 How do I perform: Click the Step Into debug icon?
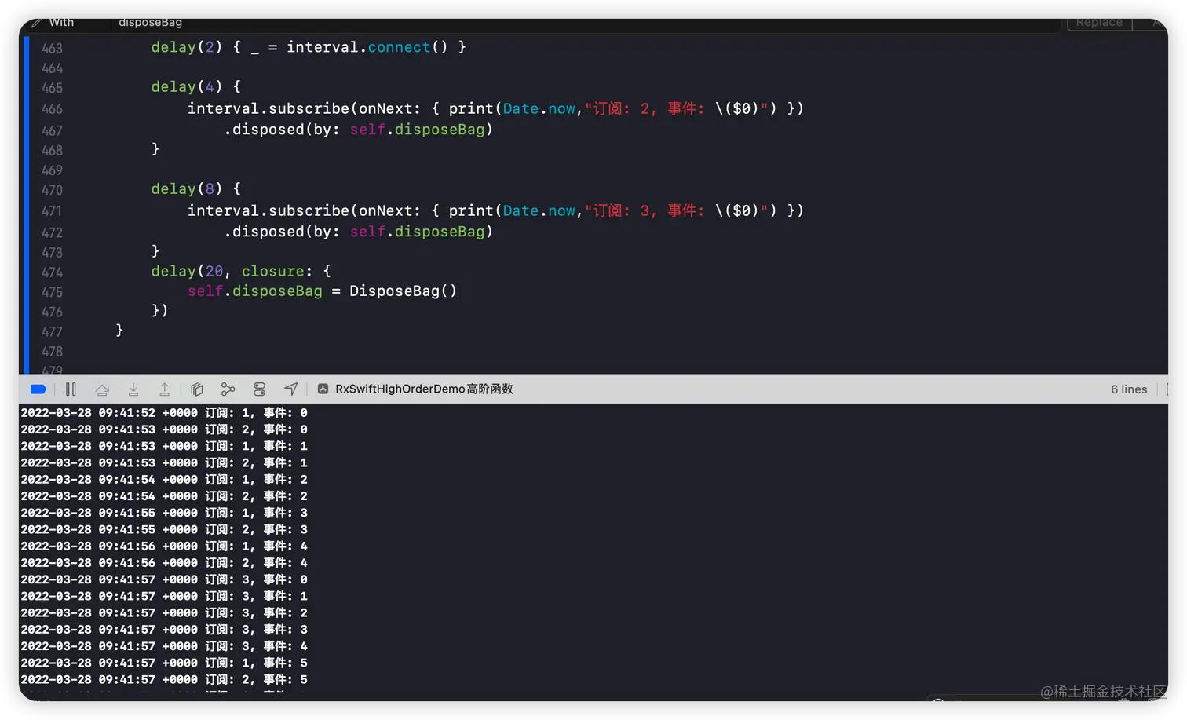tap(133, 389)
